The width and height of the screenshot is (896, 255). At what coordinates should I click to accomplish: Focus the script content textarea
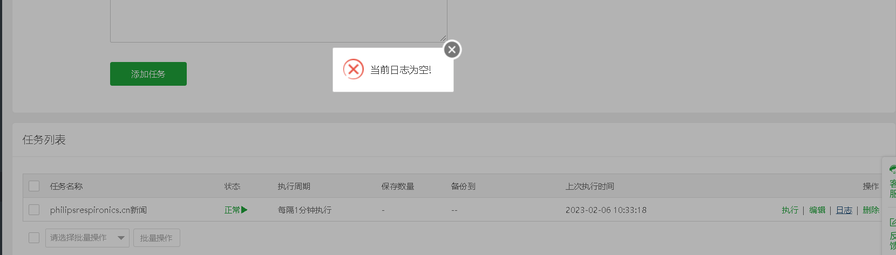coord(279,20)
